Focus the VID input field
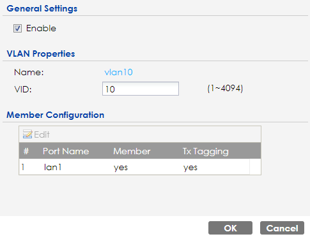 coord(141,89)
